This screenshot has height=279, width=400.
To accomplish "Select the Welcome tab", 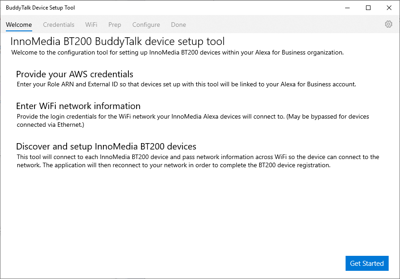I will [19, 25].
